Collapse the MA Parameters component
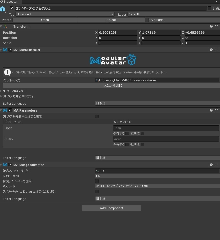220x240 pixels. (x=1, y=110)
